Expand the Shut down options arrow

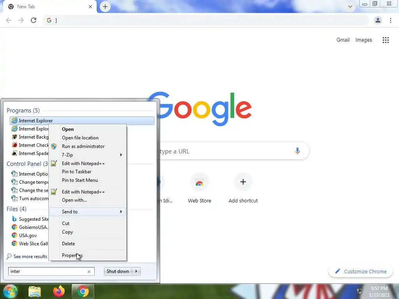click(x=136, y=271)
